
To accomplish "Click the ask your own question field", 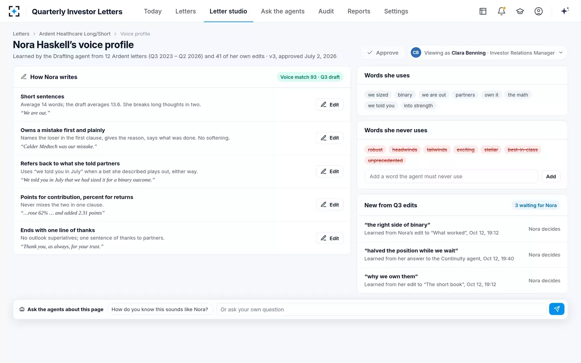I will [x=381, y=309].
